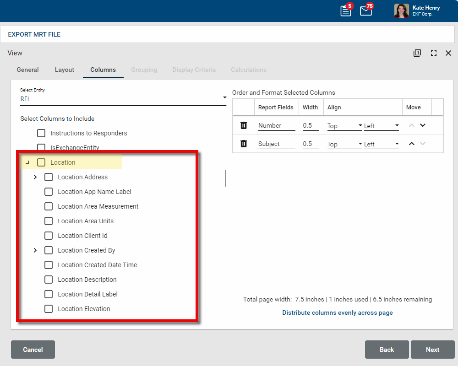Image resolution: width=458 pixels, height=366 pixels.
Task: Click the Next button
Action: pyautogui.click(x=432, y=350)
